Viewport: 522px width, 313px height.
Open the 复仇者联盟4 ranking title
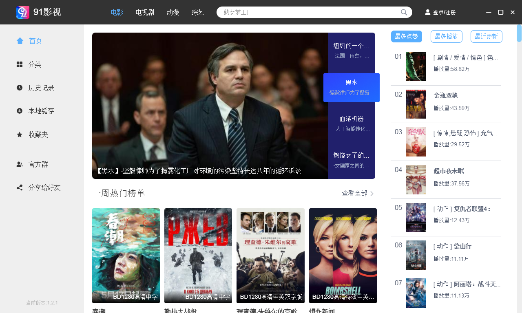pos(466,209)
